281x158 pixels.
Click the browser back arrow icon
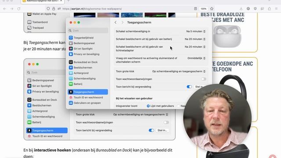(5, 9)
